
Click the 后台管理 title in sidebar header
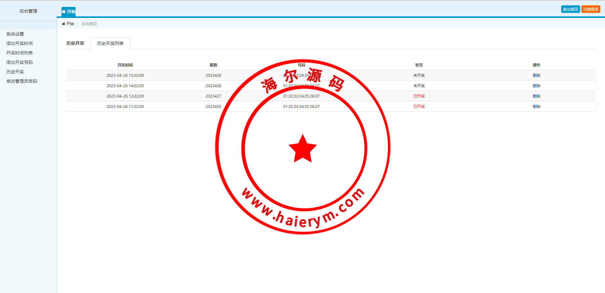[x=28, y=11]
